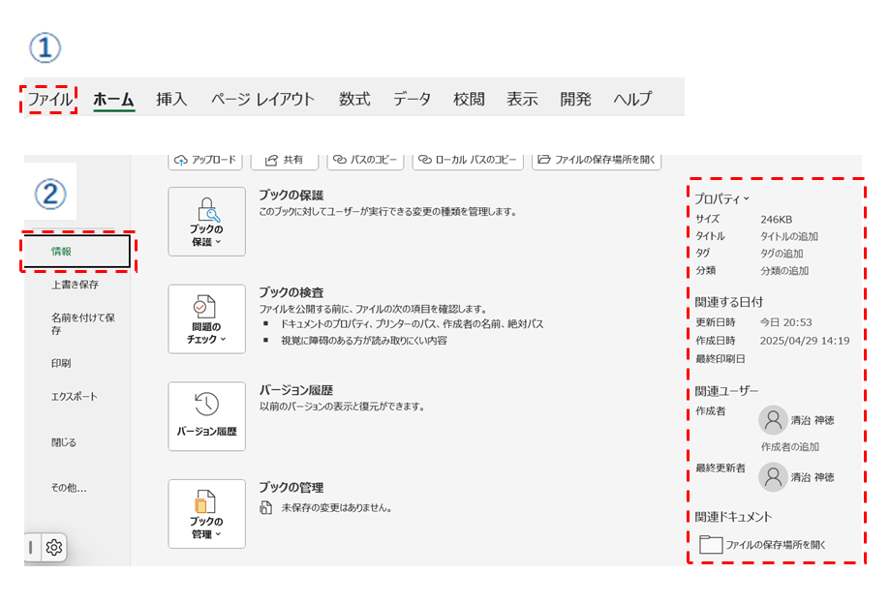The width and height of the screenshot is (889, 604).
Task: Select 名前を付けて保存 in the sidebar
Action: (x=83, y=323)
